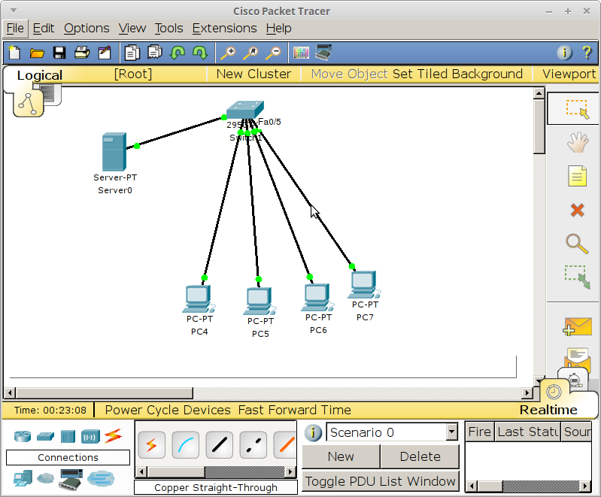
Task: Create New scenario button
Action: (341, 456)
